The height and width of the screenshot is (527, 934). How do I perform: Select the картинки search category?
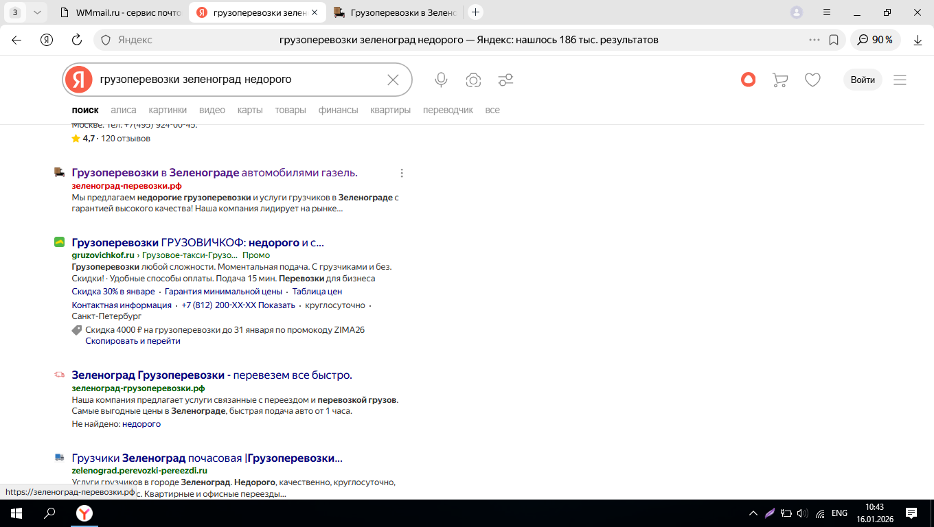(x=168, y=110)
